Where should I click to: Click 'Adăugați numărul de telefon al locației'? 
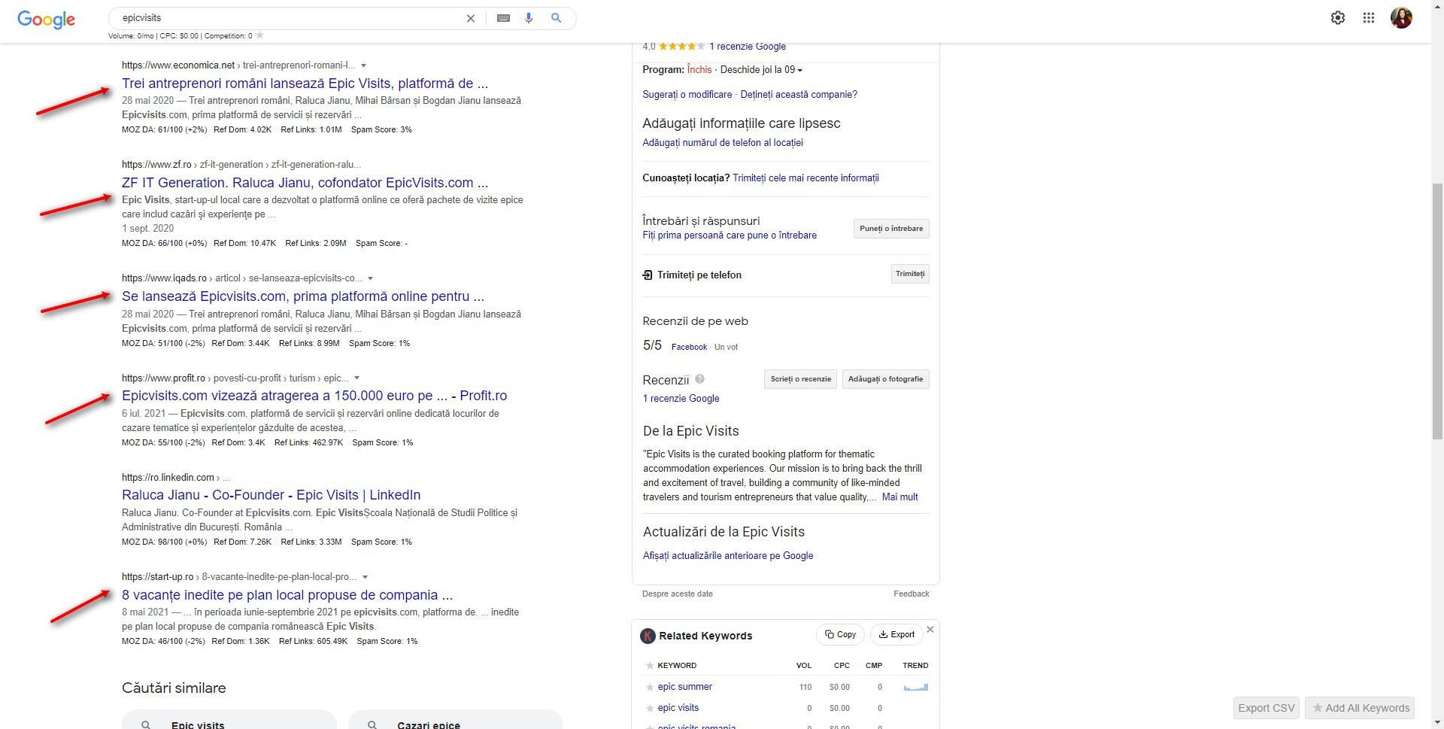click(x=723, y=143)
